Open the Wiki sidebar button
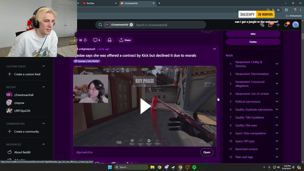 [x=253, y=34]
